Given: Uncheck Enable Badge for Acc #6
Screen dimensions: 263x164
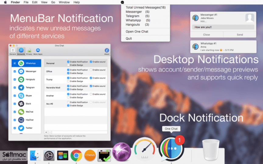Looking at the screenshot, I should [x=68, y=105].
